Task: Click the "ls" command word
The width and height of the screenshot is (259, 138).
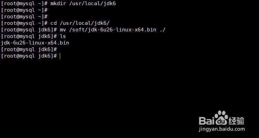Action: tap(63, 36)
